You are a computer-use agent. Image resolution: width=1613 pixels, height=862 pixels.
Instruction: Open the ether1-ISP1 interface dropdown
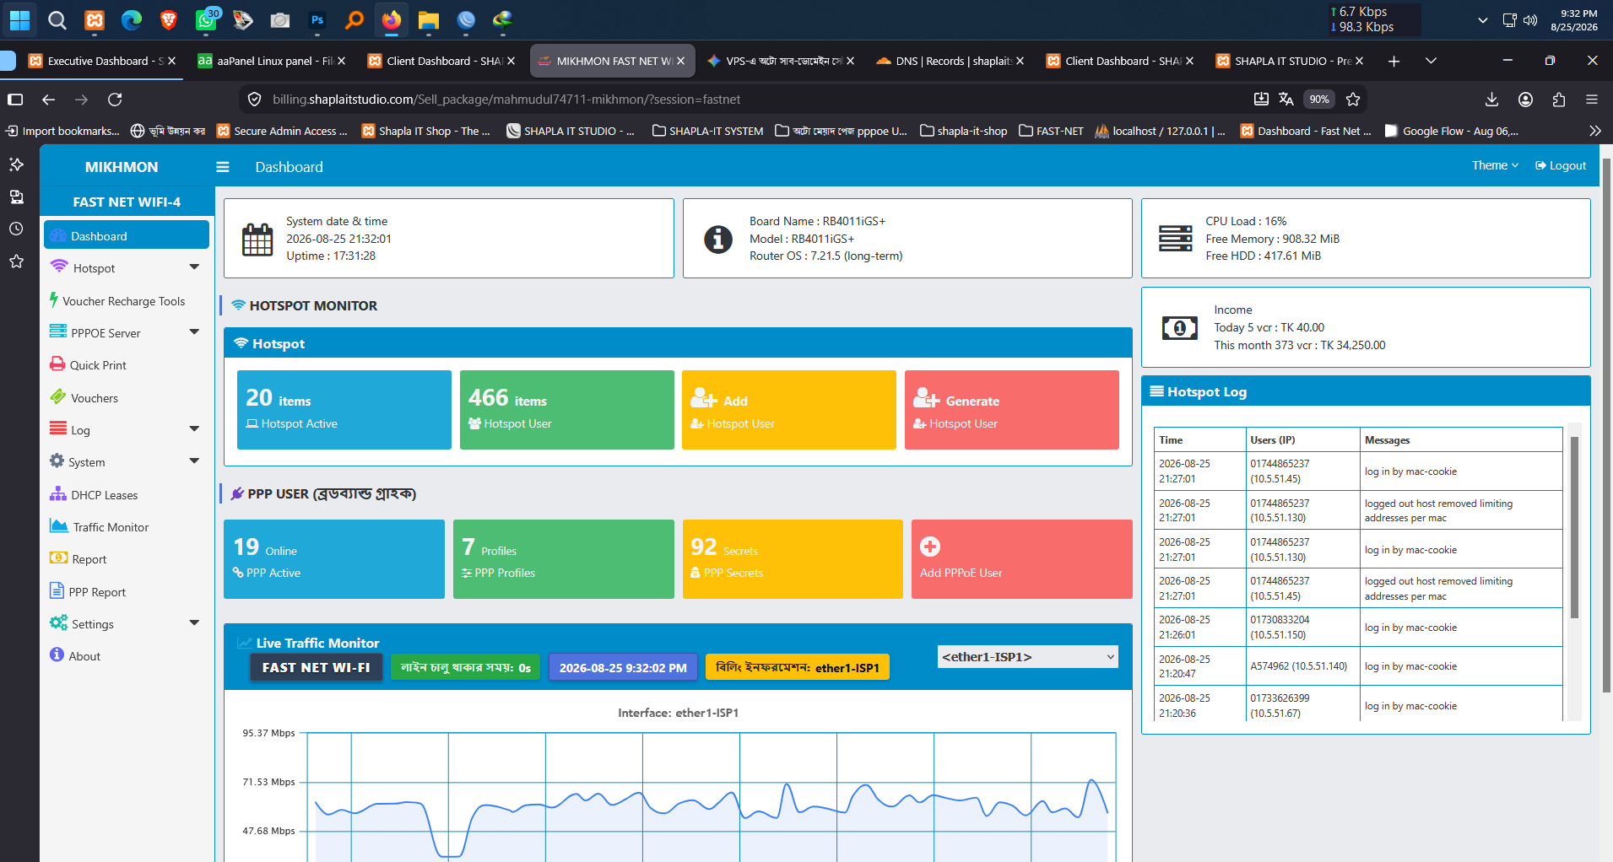(x=1028, y=657)
